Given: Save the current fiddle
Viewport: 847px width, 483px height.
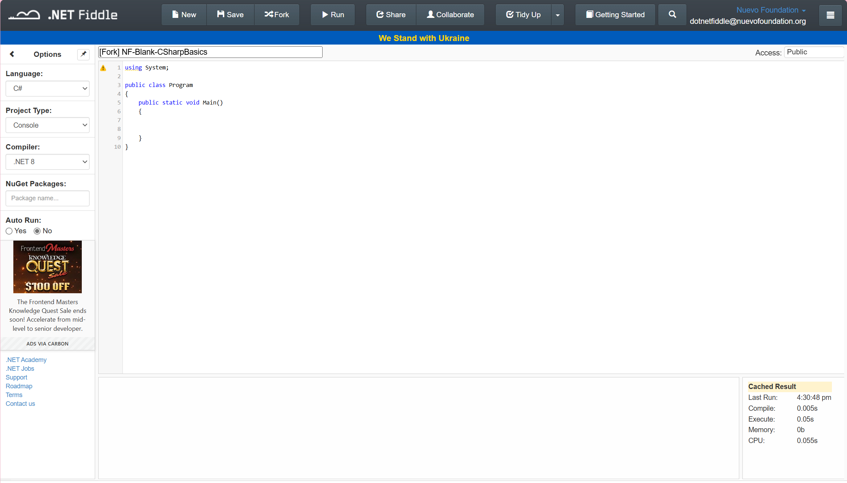Looking at the screenshot, I should pyautogui.click(x=230, y=14).
